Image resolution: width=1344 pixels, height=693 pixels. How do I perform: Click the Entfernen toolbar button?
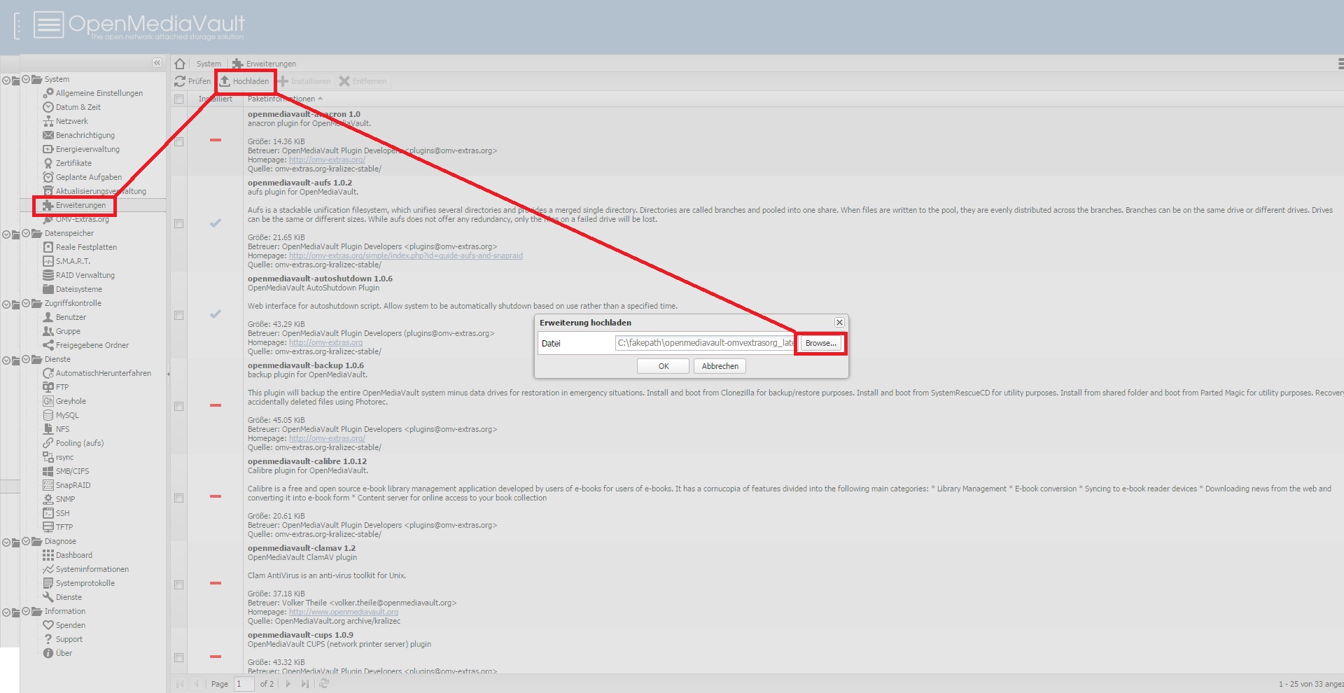coord(363,81)
